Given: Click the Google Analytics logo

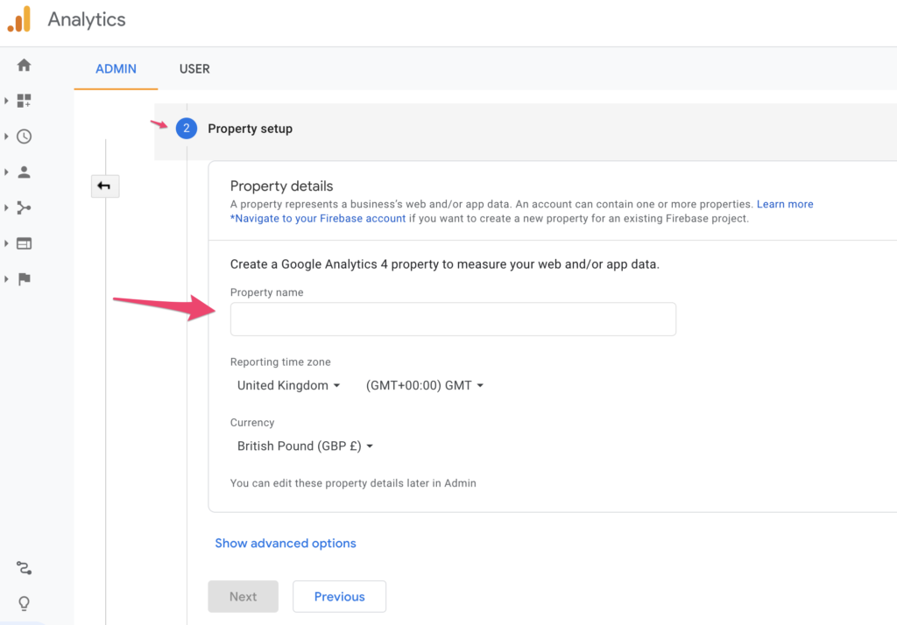Looking at the screenshot, I should [19, 19].
